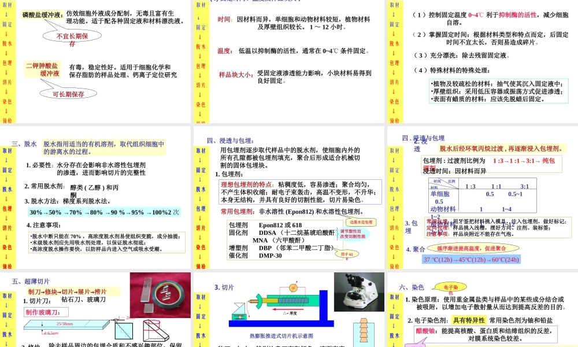This screenshot has width=578, height=347.
Task: Click the ratio text 1:3→1:1→3:1→纯包
Action: tap(524, 161)
